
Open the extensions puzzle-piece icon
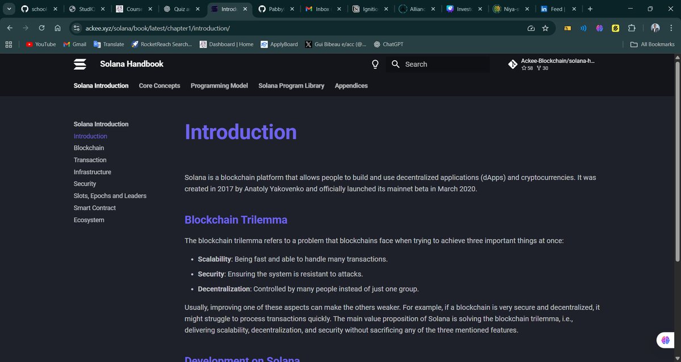tap(632, 28)
